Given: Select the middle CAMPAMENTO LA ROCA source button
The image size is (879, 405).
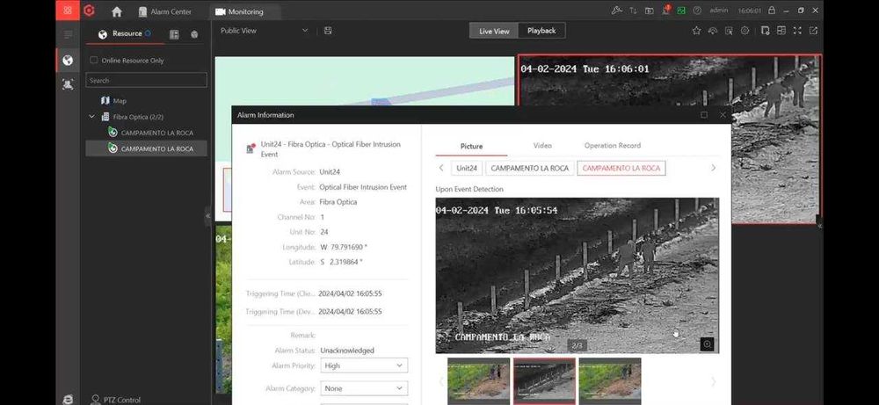Looking at the screenshot, I should click(x=530, y=168).
